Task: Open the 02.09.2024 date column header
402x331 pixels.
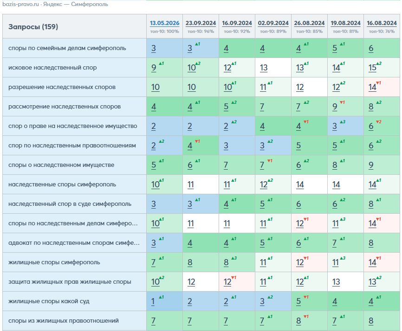Action: click(273, 23)
